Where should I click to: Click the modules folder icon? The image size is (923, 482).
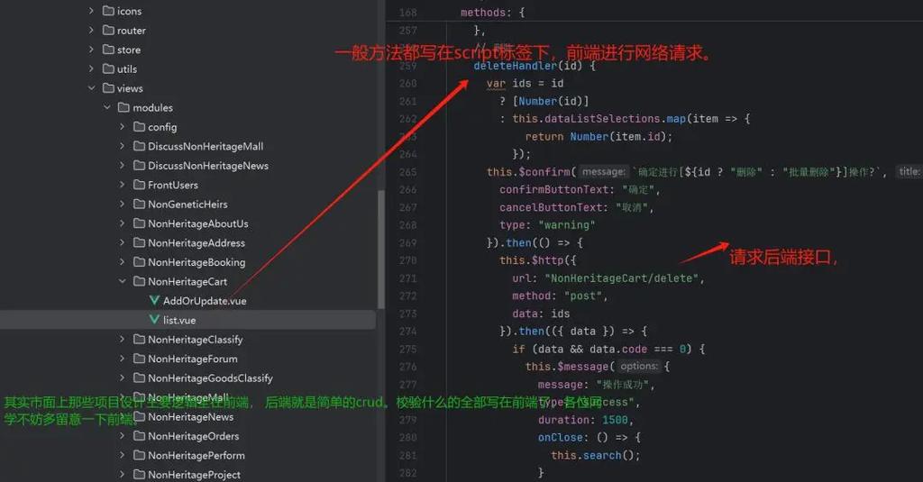pos(123,108)
